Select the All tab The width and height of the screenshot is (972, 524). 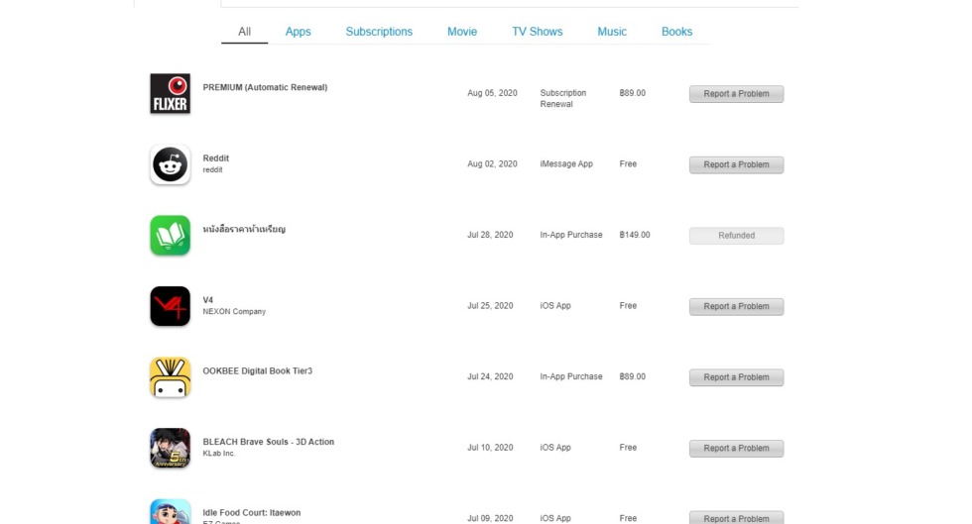click(244, 32)
